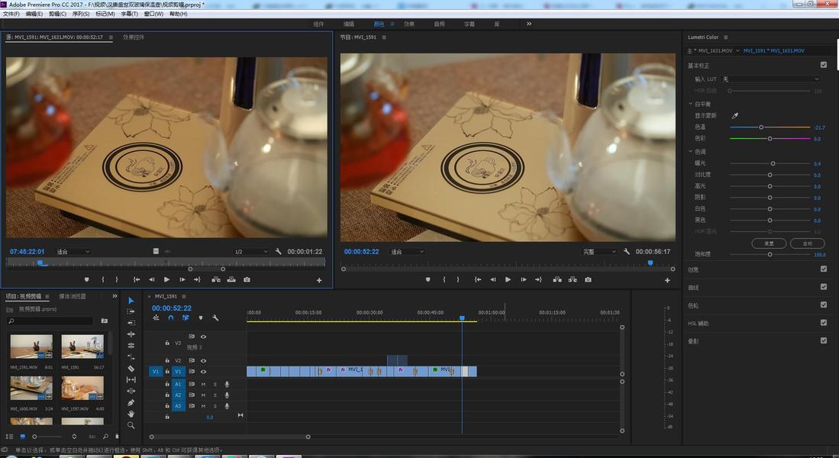Click the WB selector eyedropper
Screen dimensions: 839x458
[x=734, y=115]
